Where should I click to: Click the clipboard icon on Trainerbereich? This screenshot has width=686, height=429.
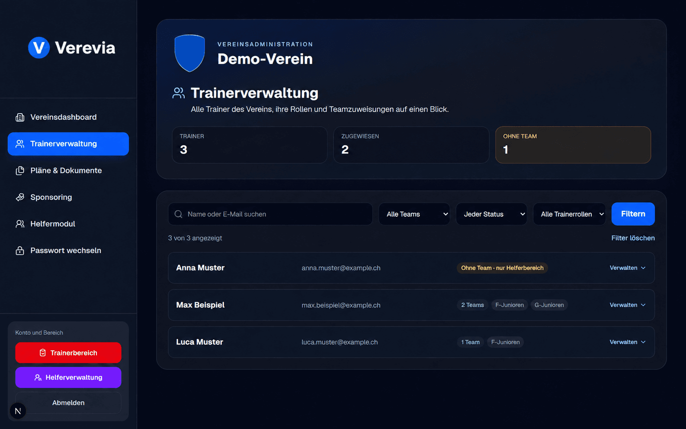42,353
